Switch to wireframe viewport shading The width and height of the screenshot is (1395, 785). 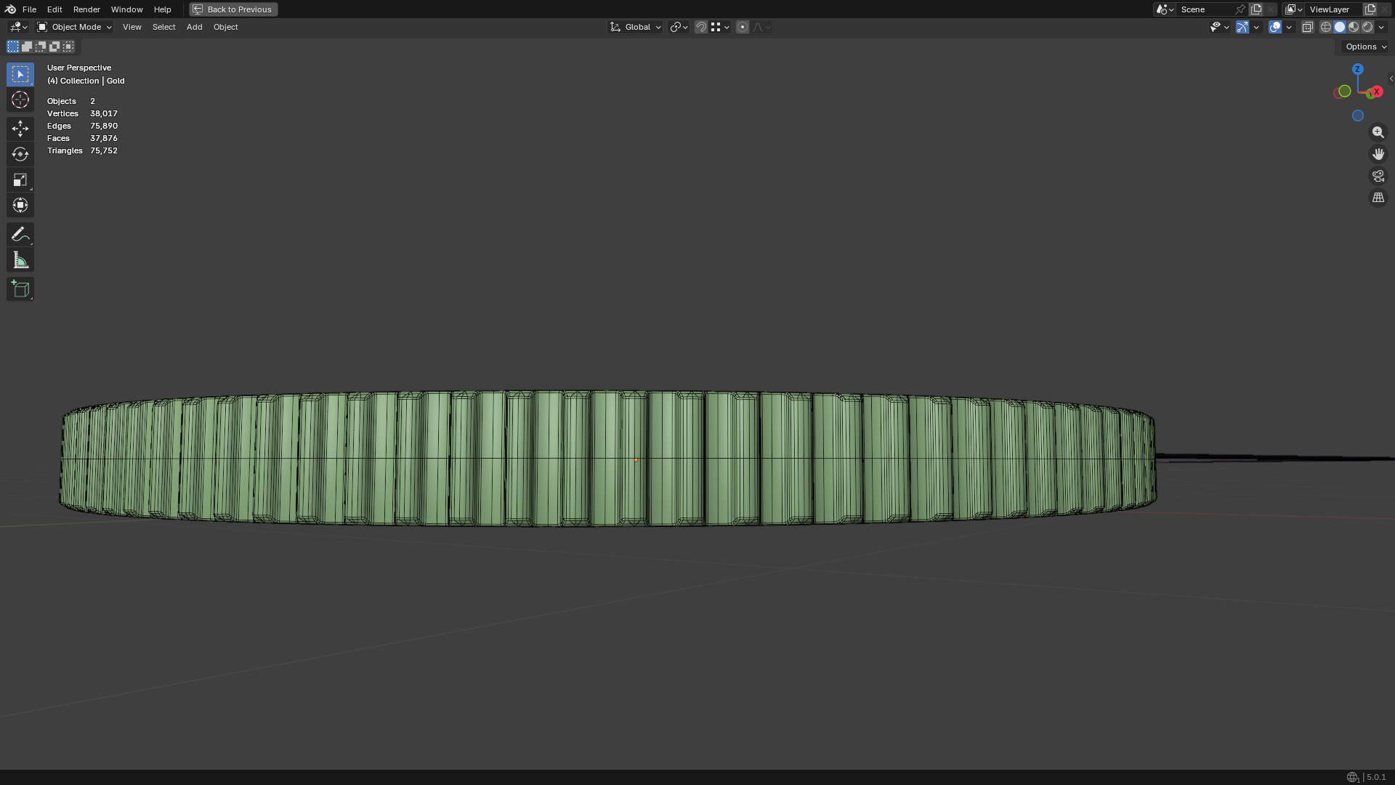click(x=1325, y=27)
